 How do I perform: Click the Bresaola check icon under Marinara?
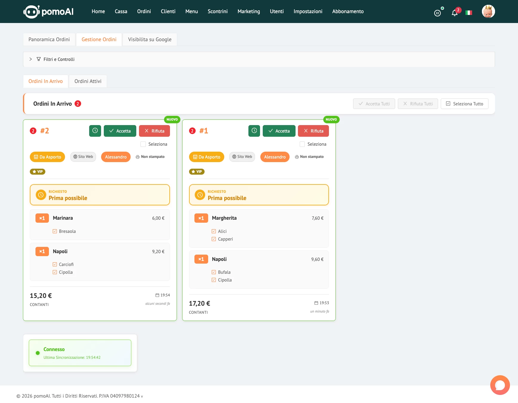(x=55, y=231)
